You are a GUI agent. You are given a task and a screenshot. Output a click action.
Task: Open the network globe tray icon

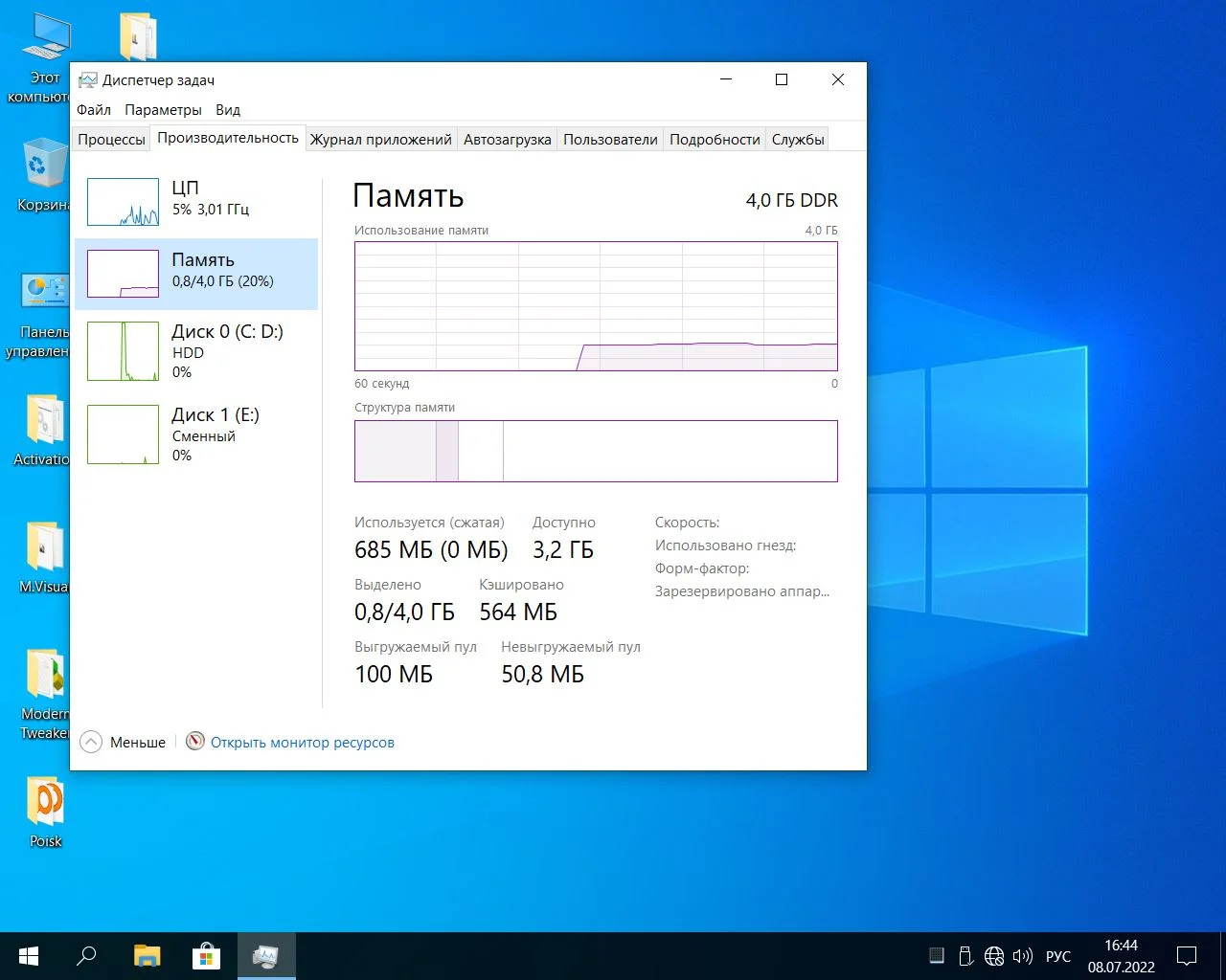point(994,956)
